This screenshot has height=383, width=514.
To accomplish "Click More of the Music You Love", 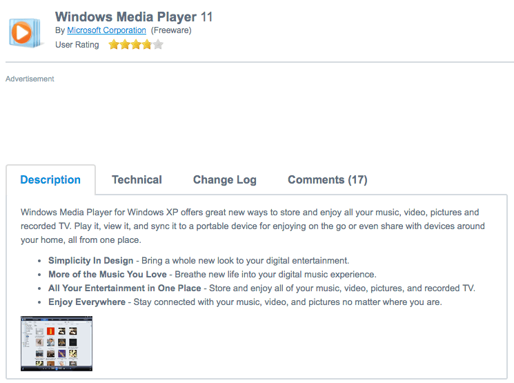I will (108, 275).
